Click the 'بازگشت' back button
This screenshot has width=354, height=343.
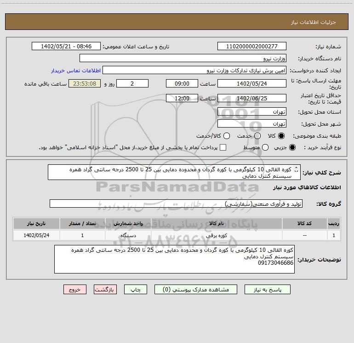coord(105,290)
